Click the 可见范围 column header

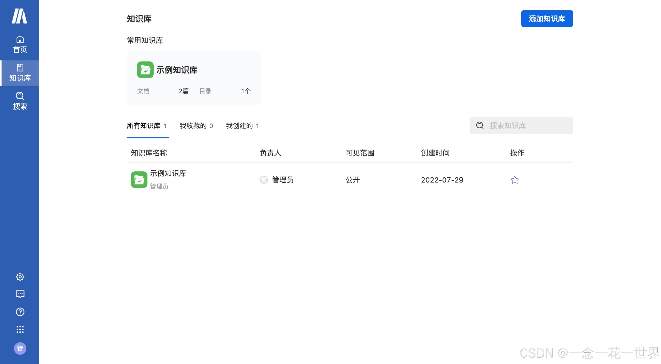click(x=360, y=153)
